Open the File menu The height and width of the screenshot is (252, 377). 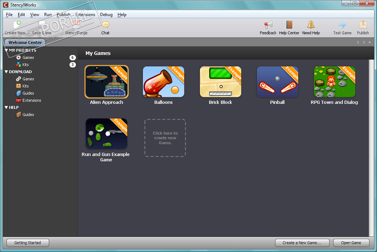9,15
